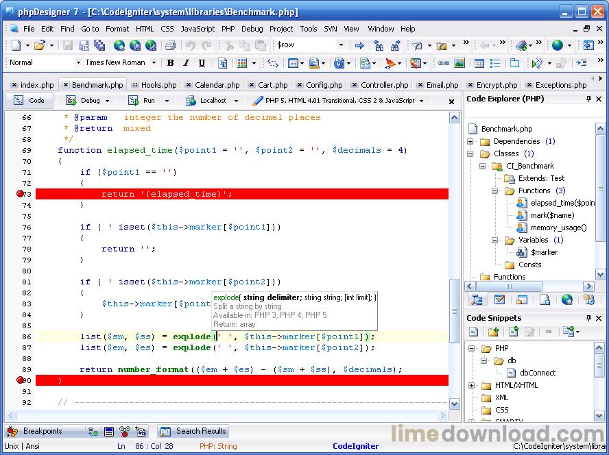Expand the Dependencies tree node
Screen dimensions: 609x455
click(x=470, y=141)
